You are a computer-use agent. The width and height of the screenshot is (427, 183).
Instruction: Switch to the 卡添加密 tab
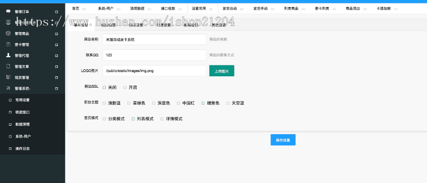pyautogui.click(x=383, y=9)
